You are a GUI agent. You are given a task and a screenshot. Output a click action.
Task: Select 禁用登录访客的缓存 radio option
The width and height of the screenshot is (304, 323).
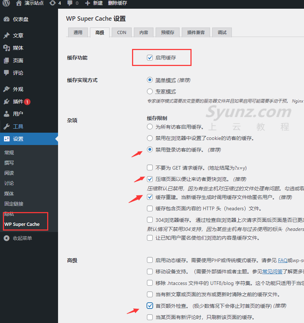coord(150,150)
